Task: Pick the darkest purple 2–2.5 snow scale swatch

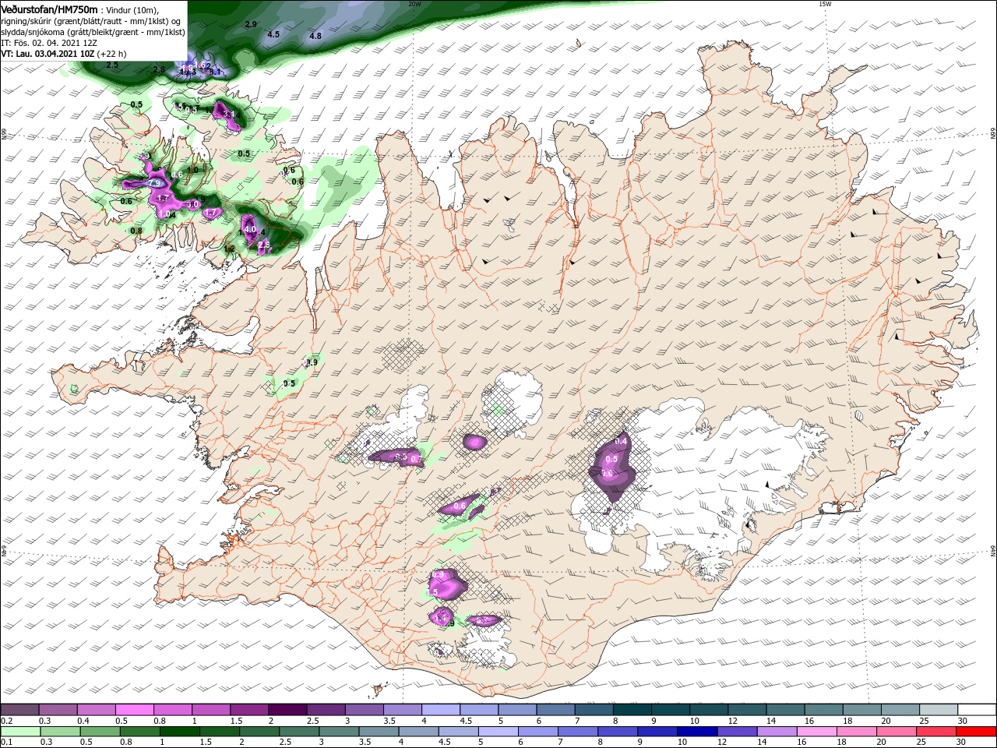Action: (x=287, y=710)
